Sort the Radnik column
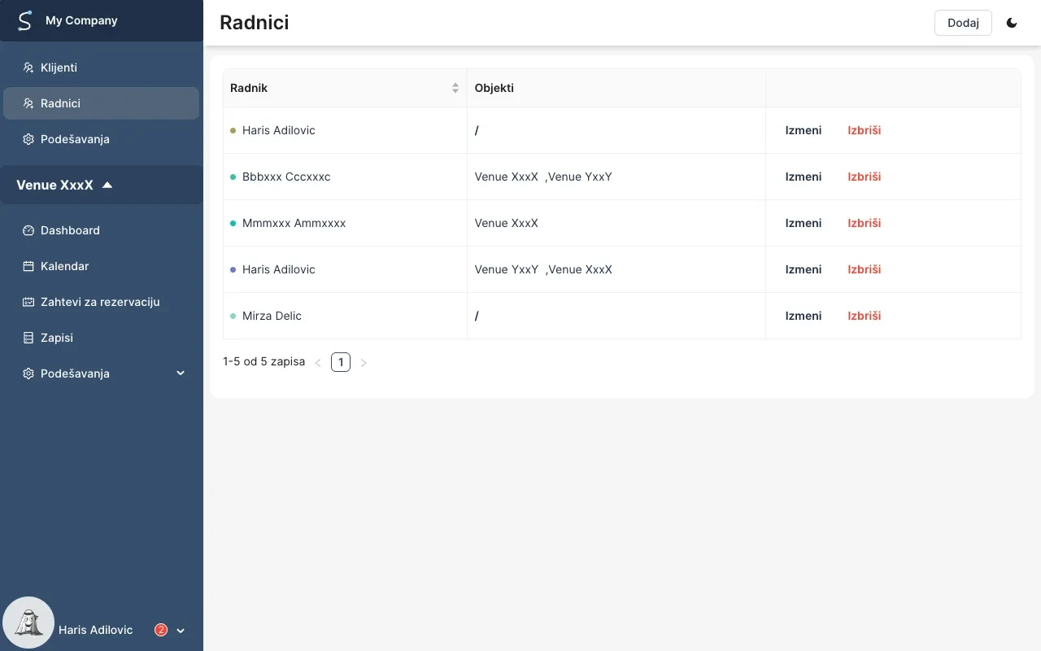This screenshot has height=651, width=1041. point(455,88)
